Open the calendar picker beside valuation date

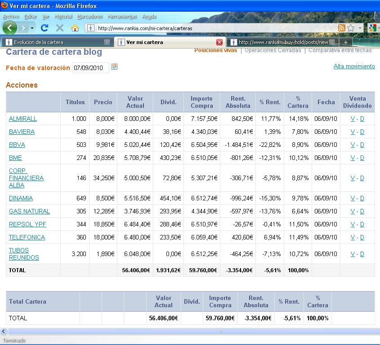pos(114,67)
